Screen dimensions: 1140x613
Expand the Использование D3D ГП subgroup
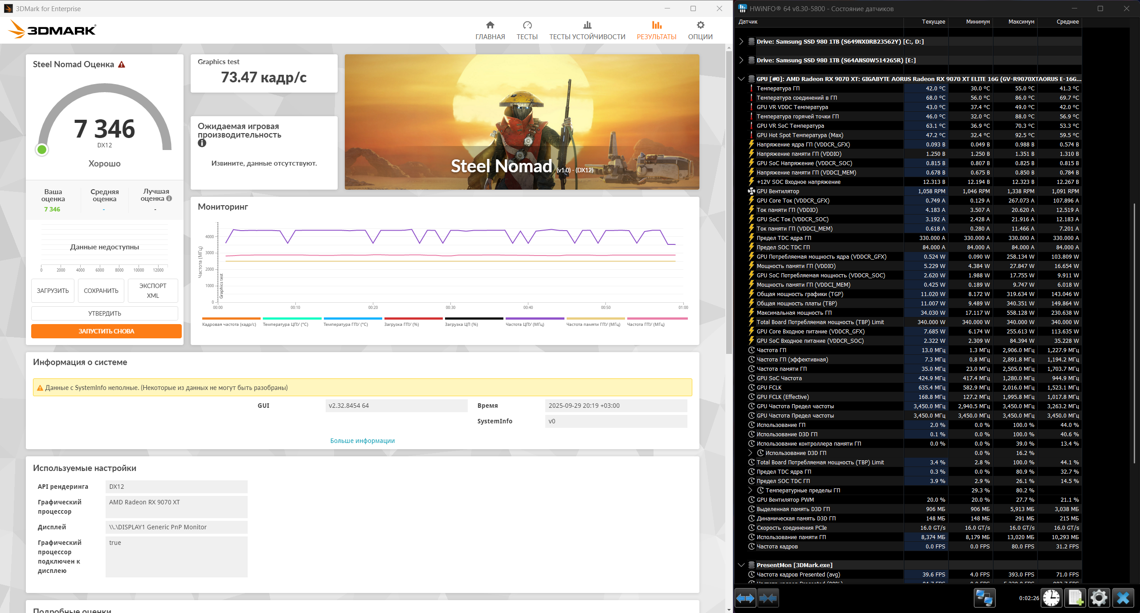pos(750,453)
